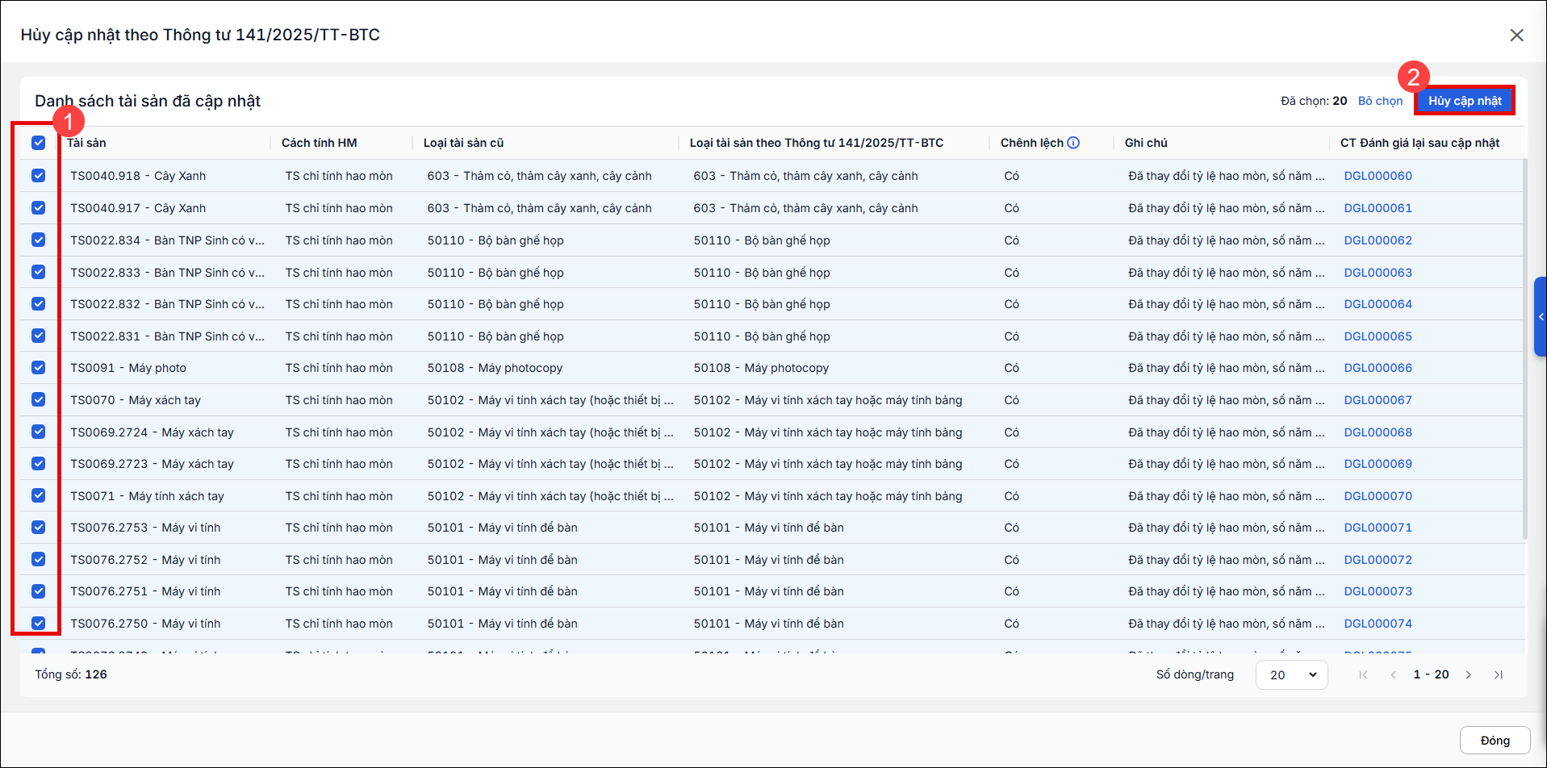Viewport: 1547px width, 768px height.
Task: Open revaluation voucher DGL000061
Action: click(1378, 208)
